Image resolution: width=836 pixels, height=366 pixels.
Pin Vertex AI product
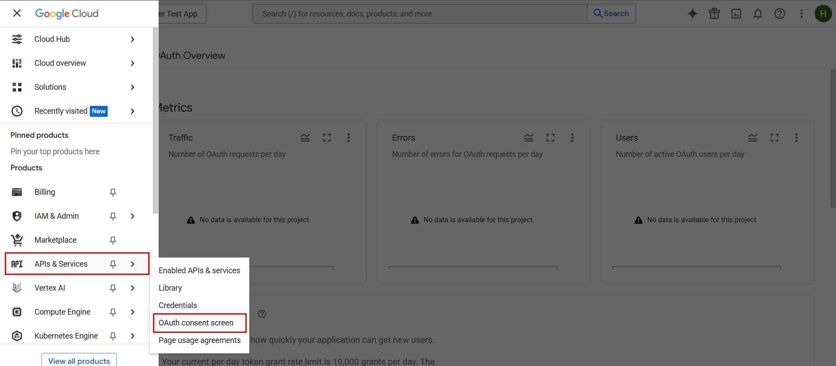pyautogui.click(x=113, y=288)
